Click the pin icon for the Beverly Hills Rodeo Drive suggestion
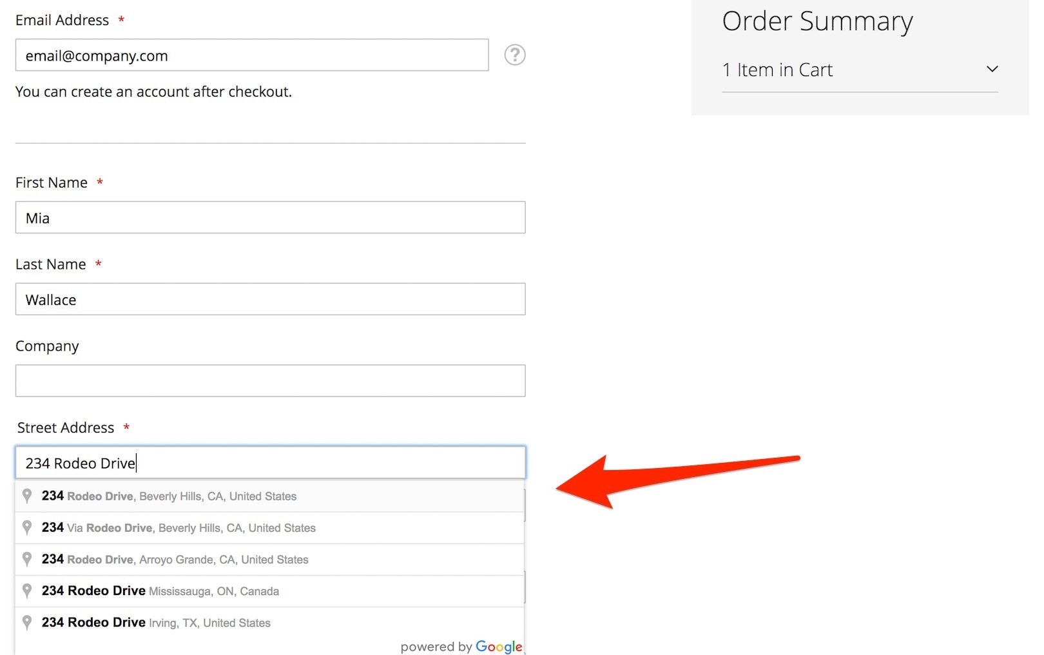Screen dimensions: 1044x655 [27, 496]
